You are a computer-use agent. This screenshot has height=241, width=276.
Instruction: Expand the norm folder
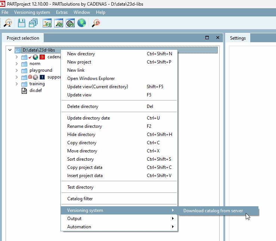click(x=16, y=64)
